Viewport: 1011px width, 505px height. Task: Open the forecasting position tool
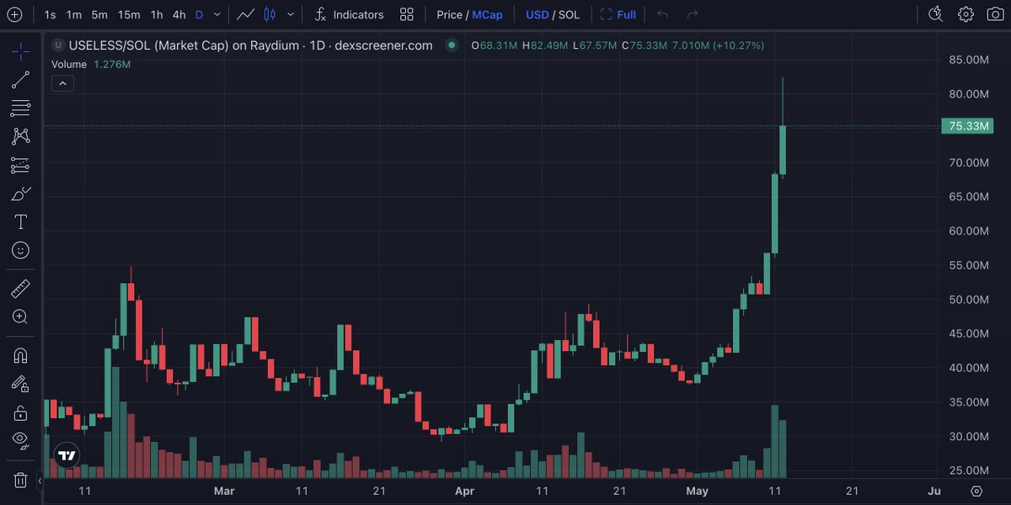click(x=21, y=165)
